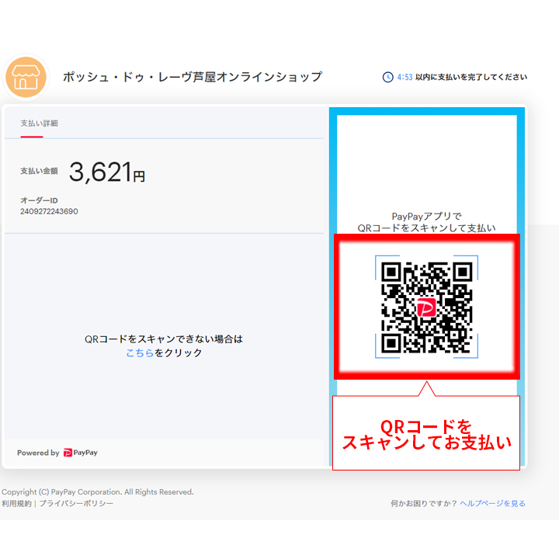559x559 pixels.
Task: Click the PayPay Corporation copyright notice
Action: coord(97,492)
